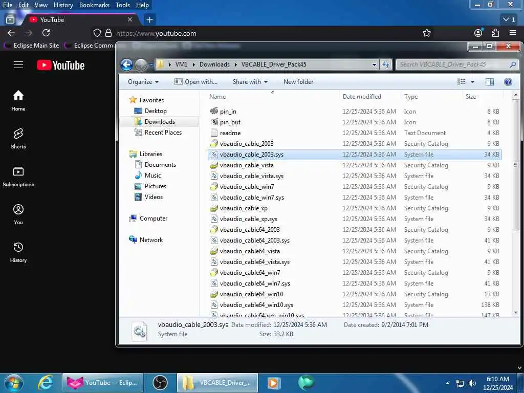Open the Organize dropdown
The width and height of the screenshot is (524, 393).
143,82
